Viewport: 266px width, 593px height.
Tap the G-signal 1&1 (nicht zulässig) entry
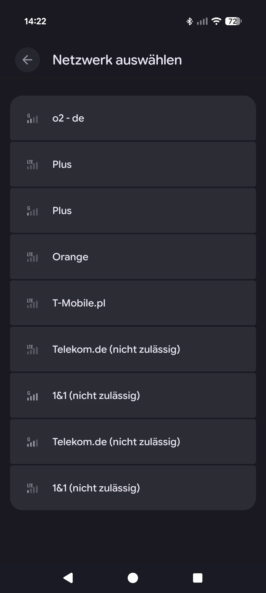(x=133, y=396)
